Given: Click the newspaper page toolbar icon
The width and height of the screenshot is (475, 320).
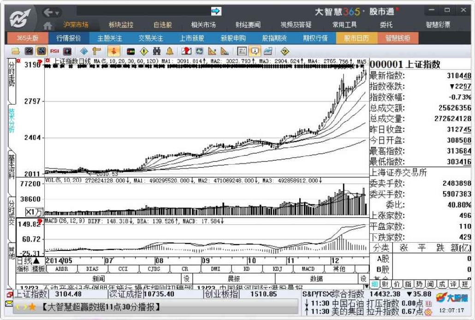Looking at the screenshot, I should (242, 51).
